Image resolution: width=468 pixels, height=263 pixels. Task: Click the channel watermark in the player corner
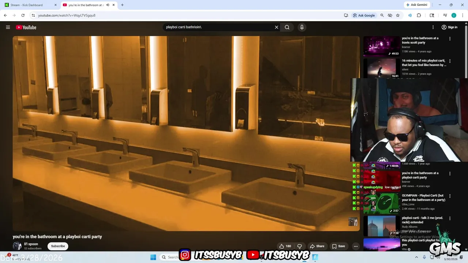pos(352,222)
